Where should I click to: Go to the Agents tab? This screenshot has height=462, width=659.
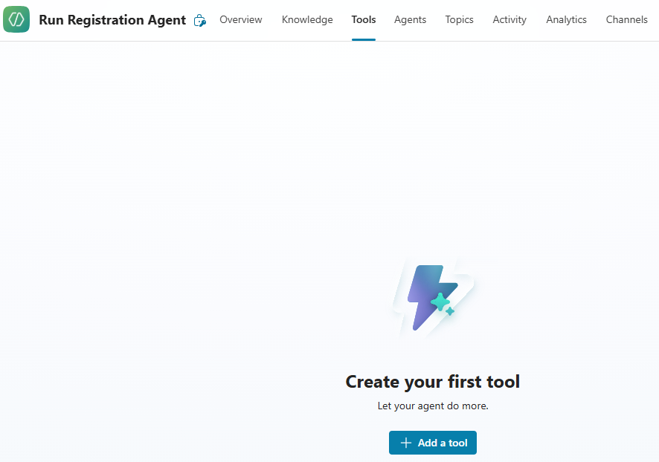[410, 20]
